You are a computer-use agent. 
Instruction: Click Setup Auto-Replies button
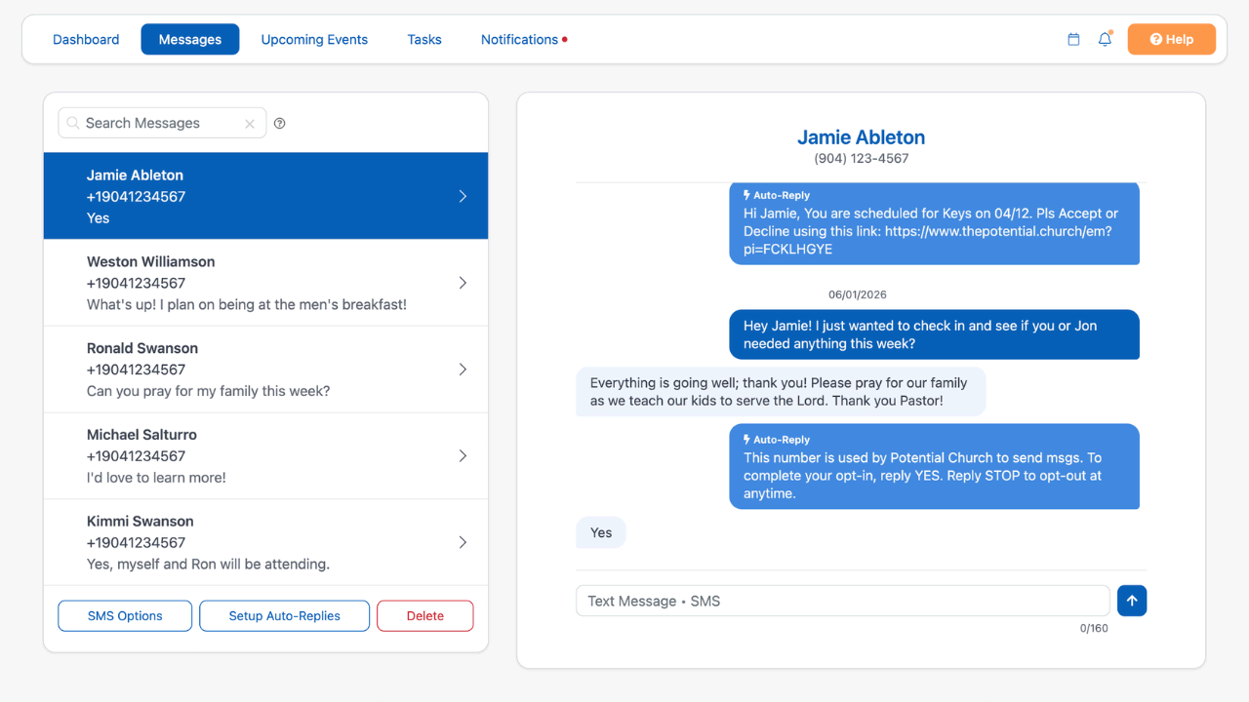285,616
